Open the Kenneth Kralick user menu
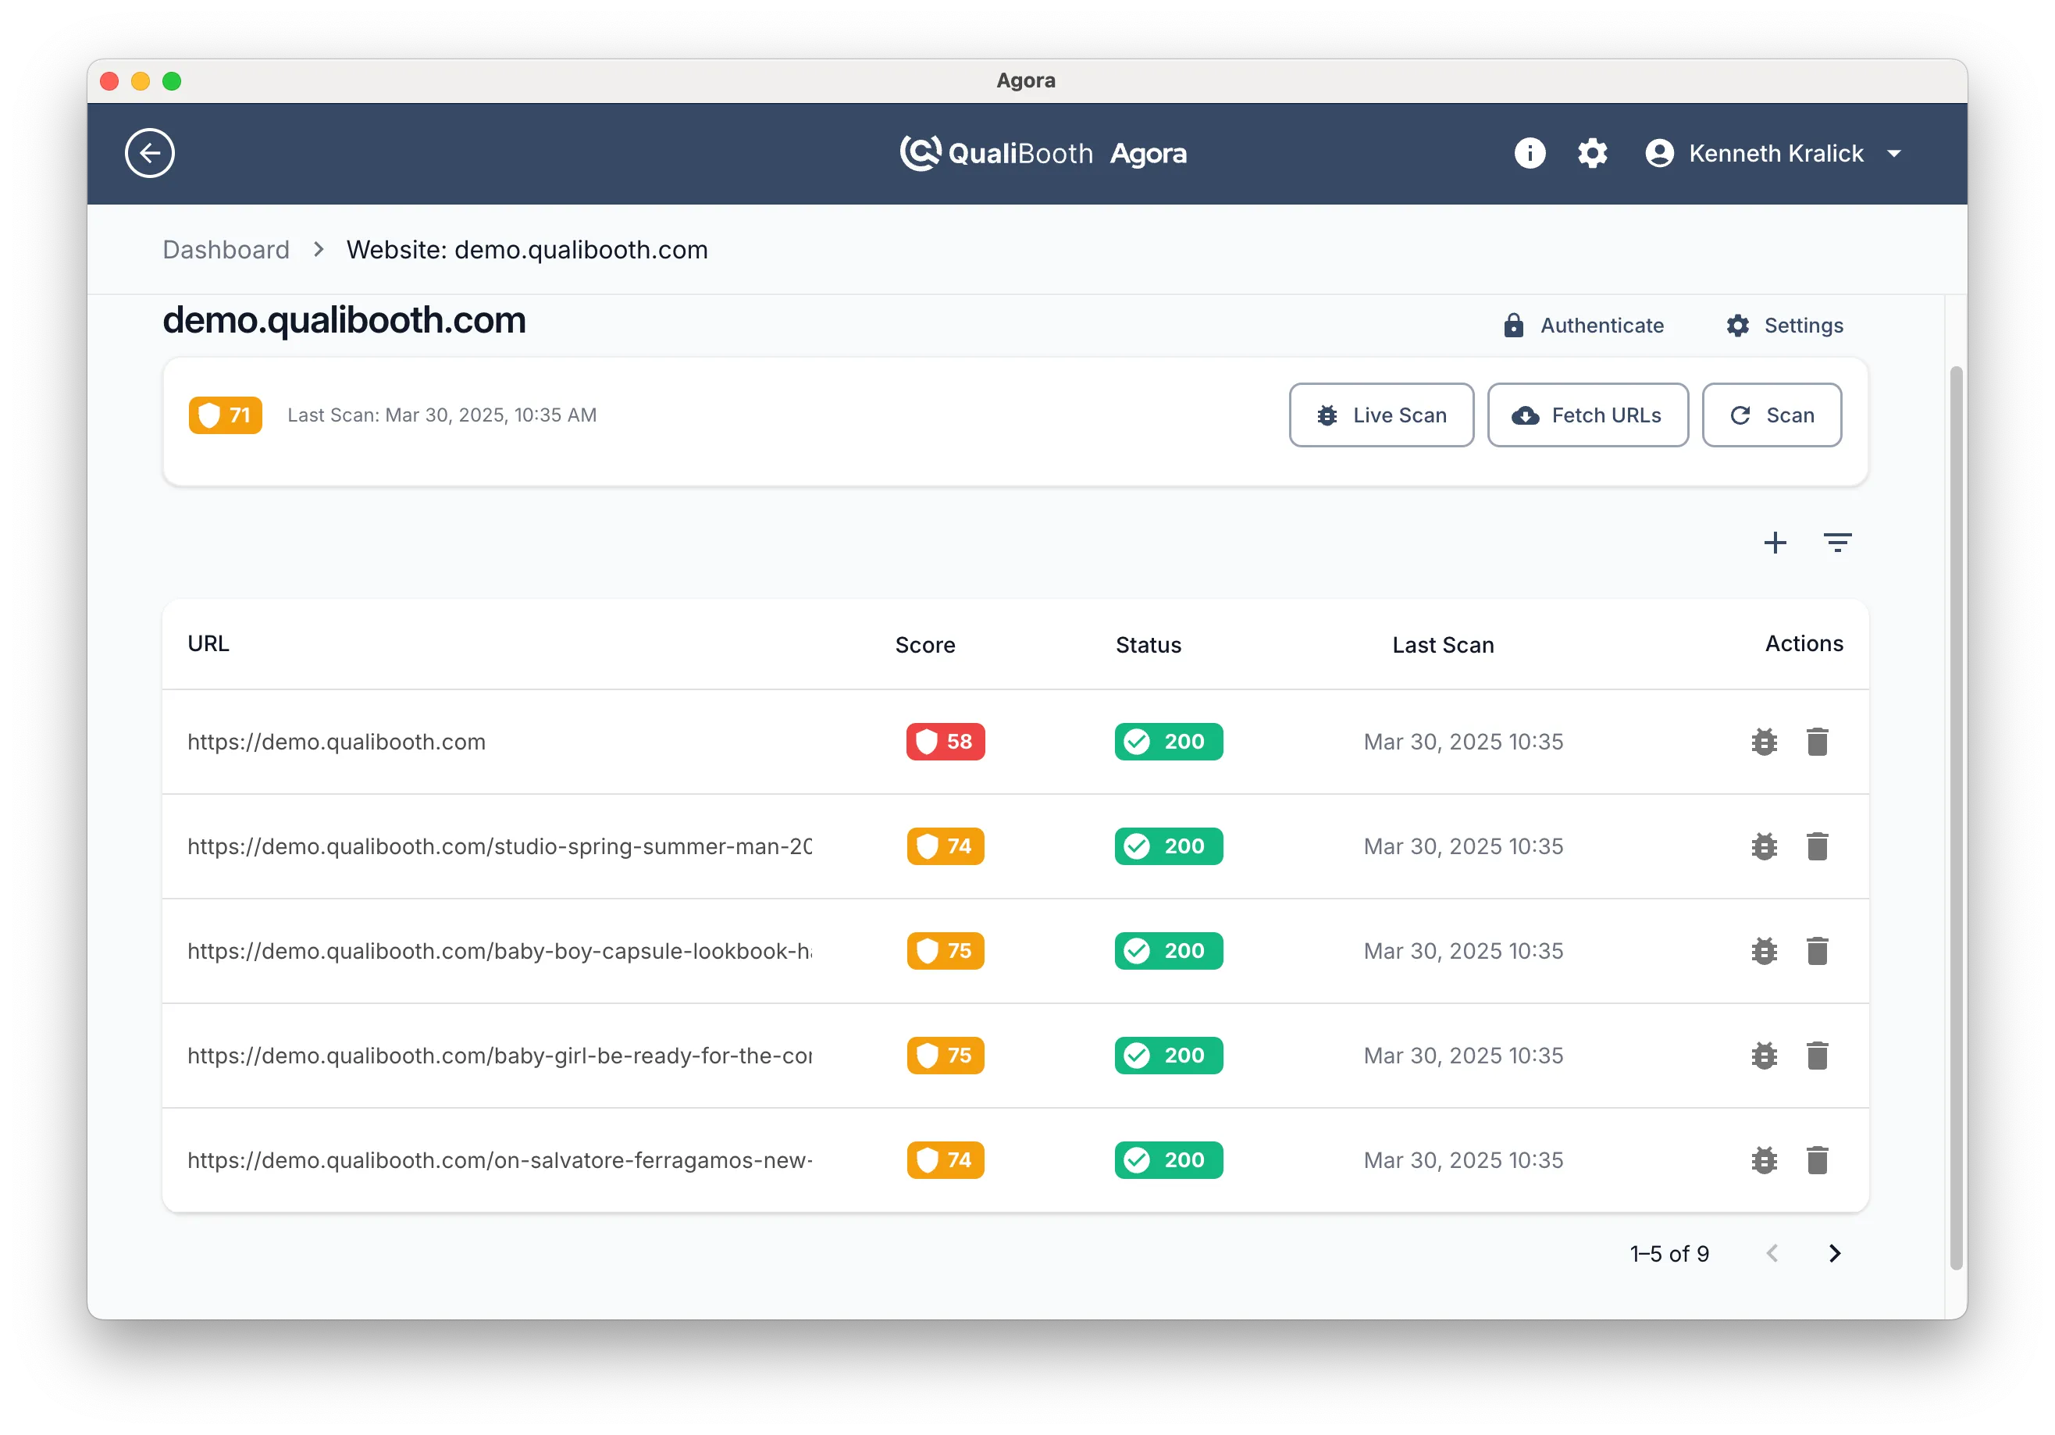The width and height of the screenshot is (2055, 1435). click(x=1774, y=153)
